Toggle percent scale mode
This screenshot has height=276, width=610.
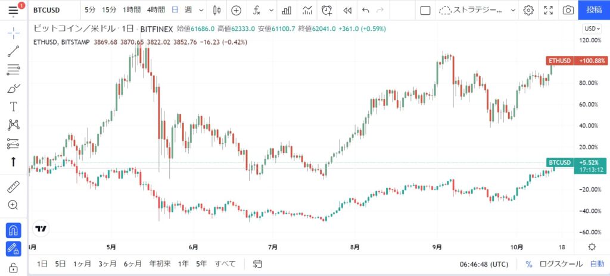point(529,264)
